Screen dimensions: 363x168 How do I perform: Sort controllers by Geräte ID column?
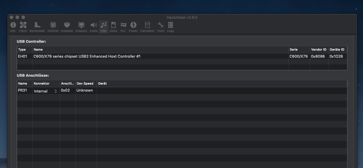pos(337,49)
